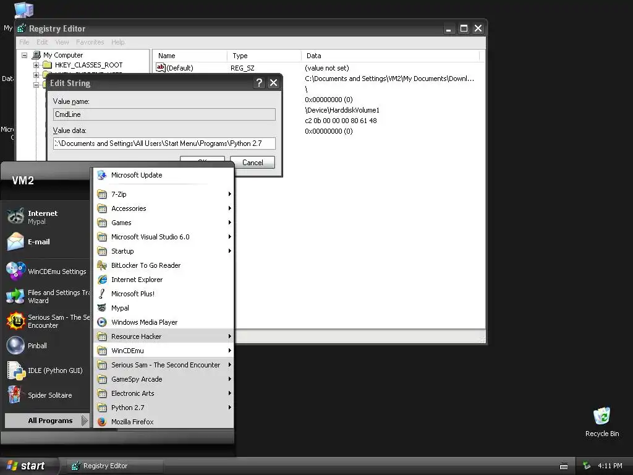
Task: Click the Edit String help question button
Action: pyautogui.click(x=259, y=83)
